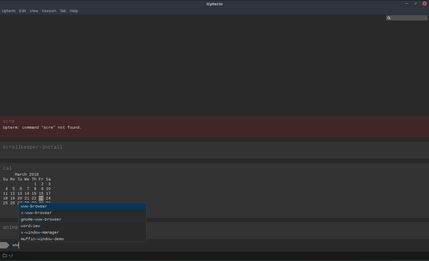Open the Session menu
The image size is (429, 261).
click(x=49, y=11)
